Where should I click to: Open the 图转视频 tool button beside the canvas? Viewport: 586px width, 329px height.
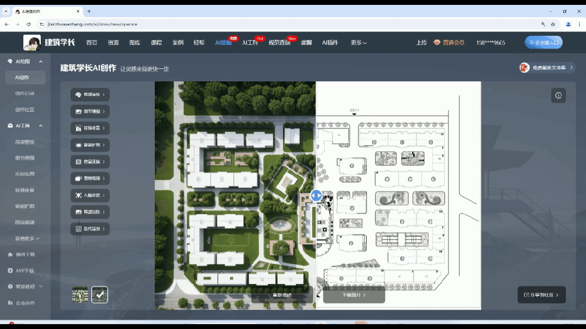(90, 178)
